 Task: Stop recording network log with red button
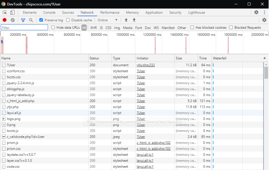click(5, 20)
